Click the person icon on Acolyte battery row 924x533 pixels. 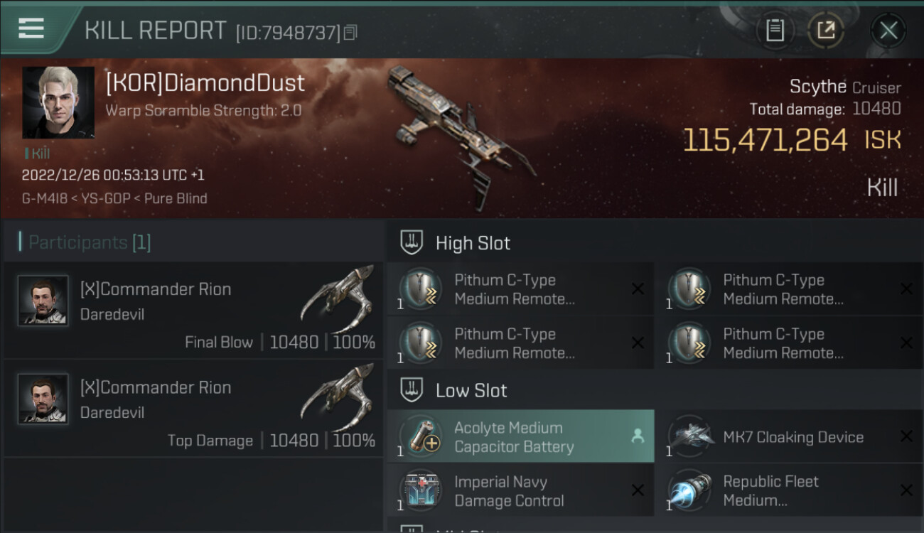coord(638,437)
